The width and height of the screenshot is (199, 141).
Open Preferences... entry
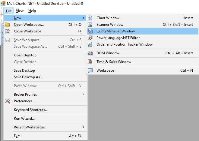tap(45, 101)
